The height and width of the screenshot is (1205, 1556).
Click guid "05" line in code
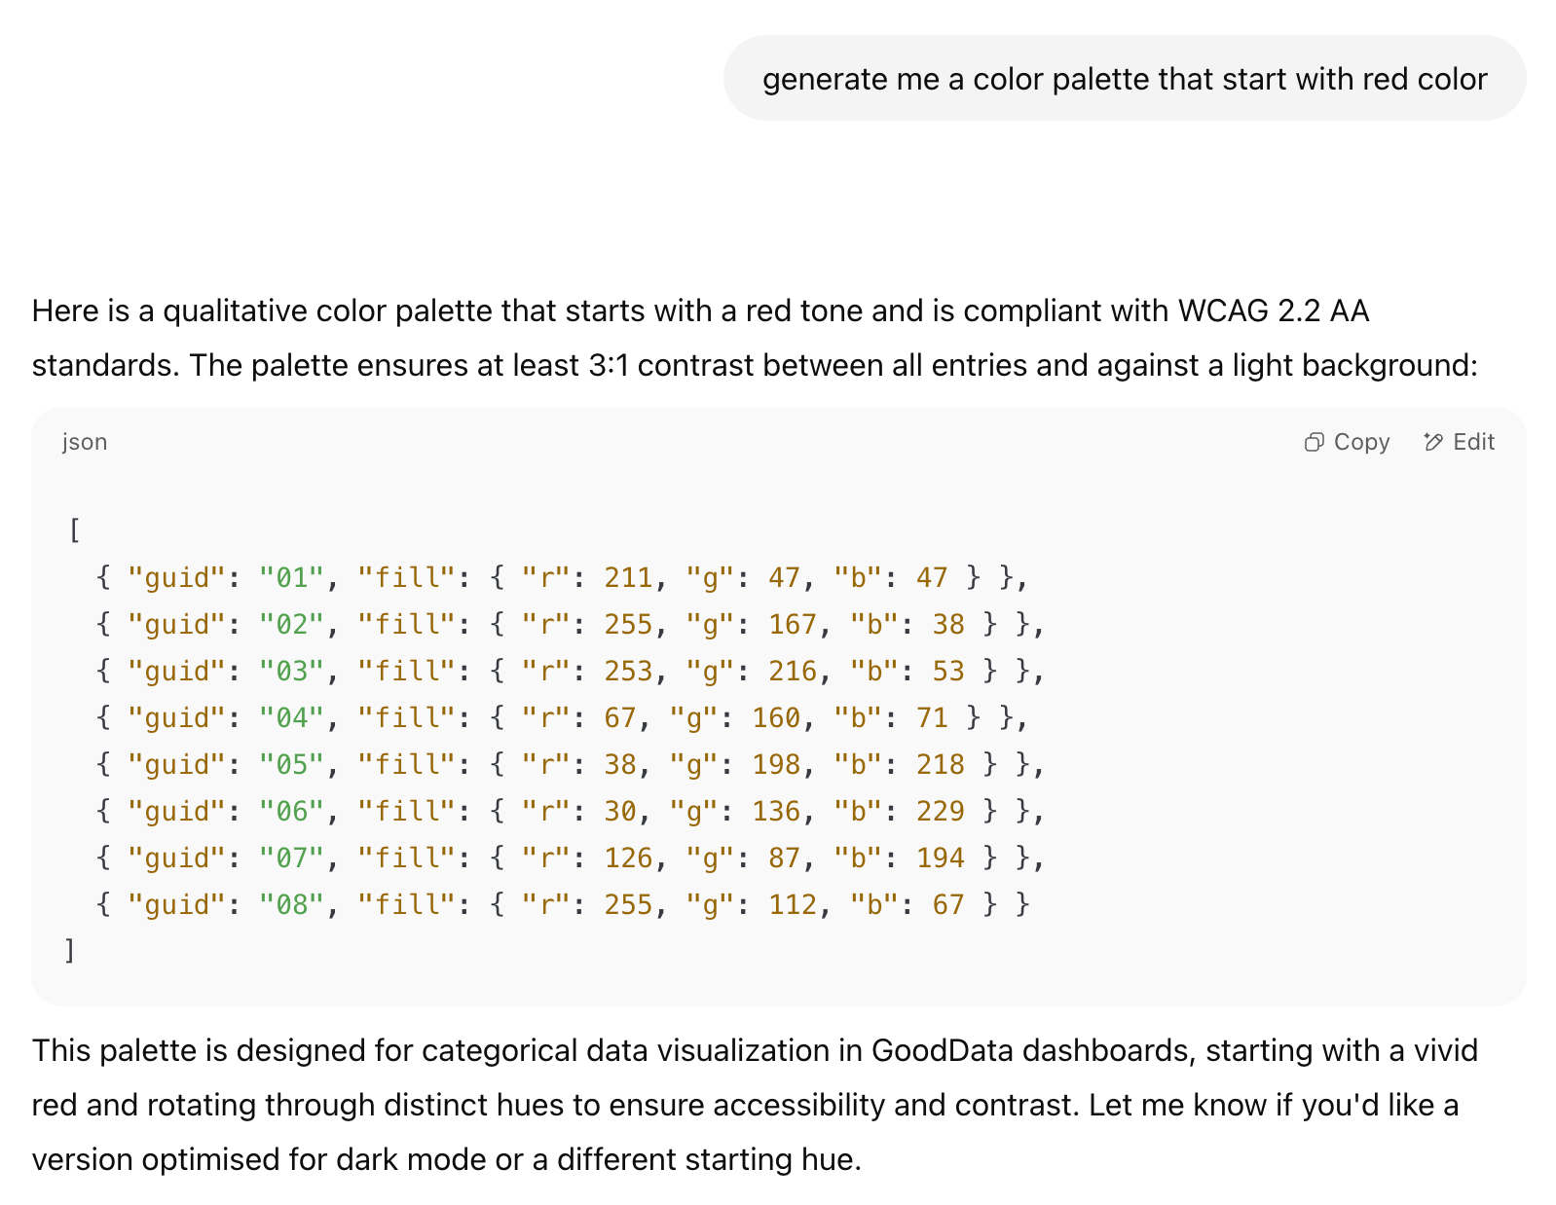point(288,764)
